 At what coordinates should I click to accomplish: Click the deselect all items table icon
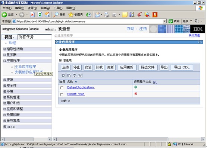pyautogui.click(x=69, y=75)
